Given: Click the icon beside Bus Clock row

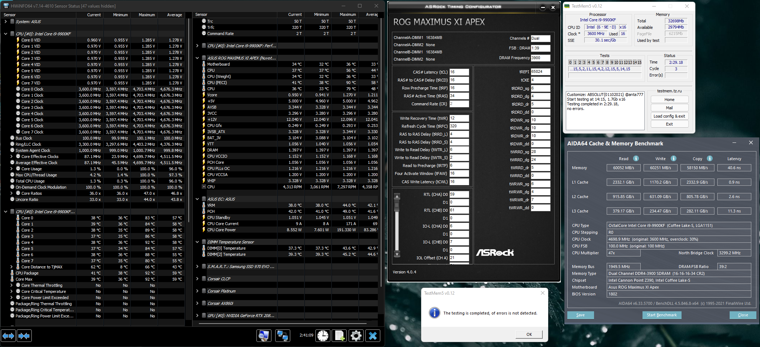Looking at the screenshot, I should tap(12, 138).
